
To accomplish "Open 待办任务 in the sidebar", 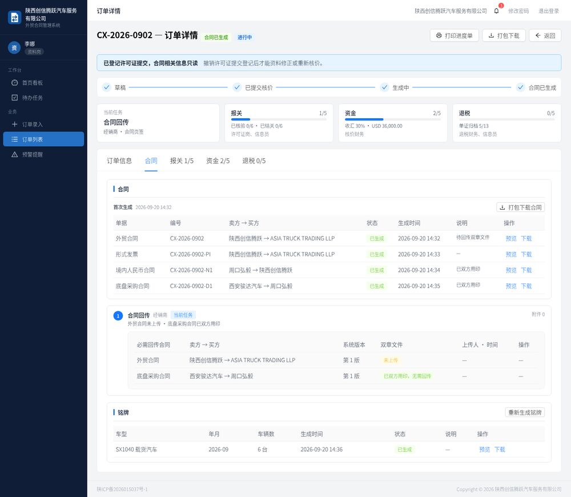I will tap(43, 98).
